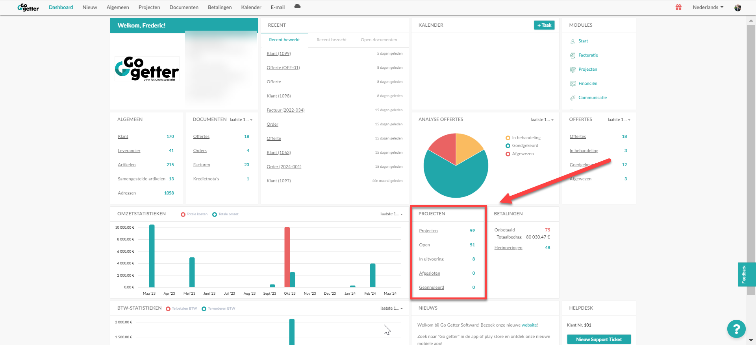Image resolution: width=756 pixels, height=345 pixels.
Task: Open Onbetaald payments link
Action: (504, 230)
